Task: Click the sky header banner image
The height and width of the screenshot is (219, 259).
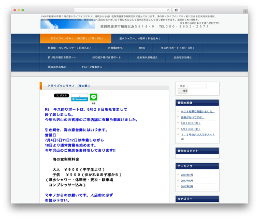Action: [x=67, y=24]
